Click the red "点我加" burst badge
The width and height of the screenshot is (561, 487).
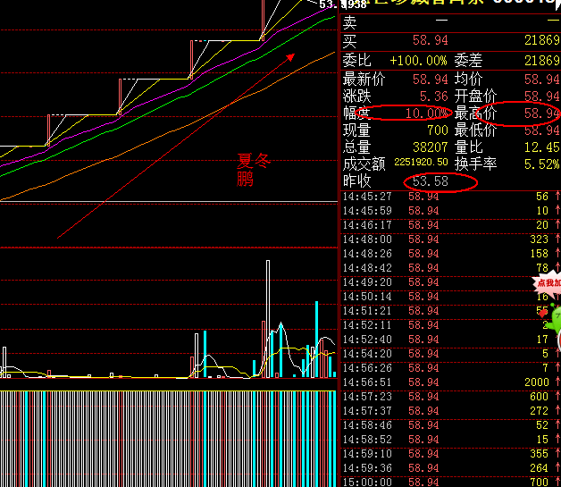(547, 283)
